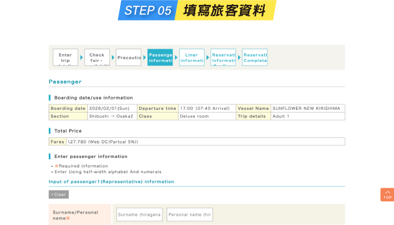Jump to the Reservation Complete step
The image size is (394, 225).
coord(255,57)
